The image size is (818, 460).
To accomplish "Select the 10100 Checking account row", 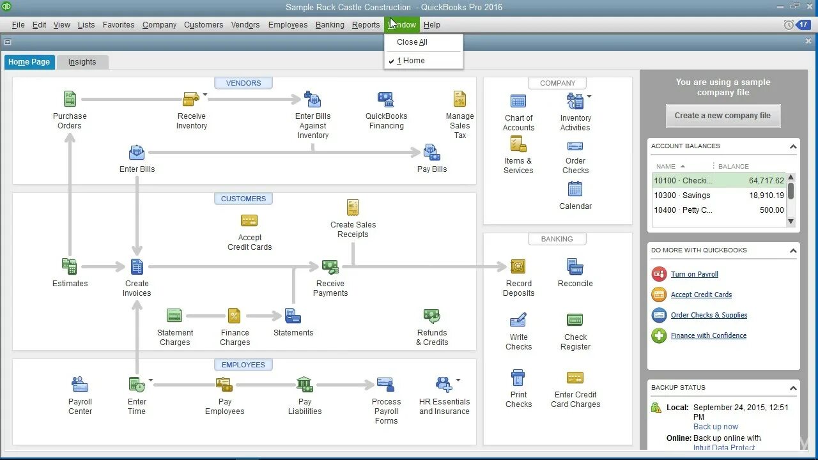I will 719,181.
